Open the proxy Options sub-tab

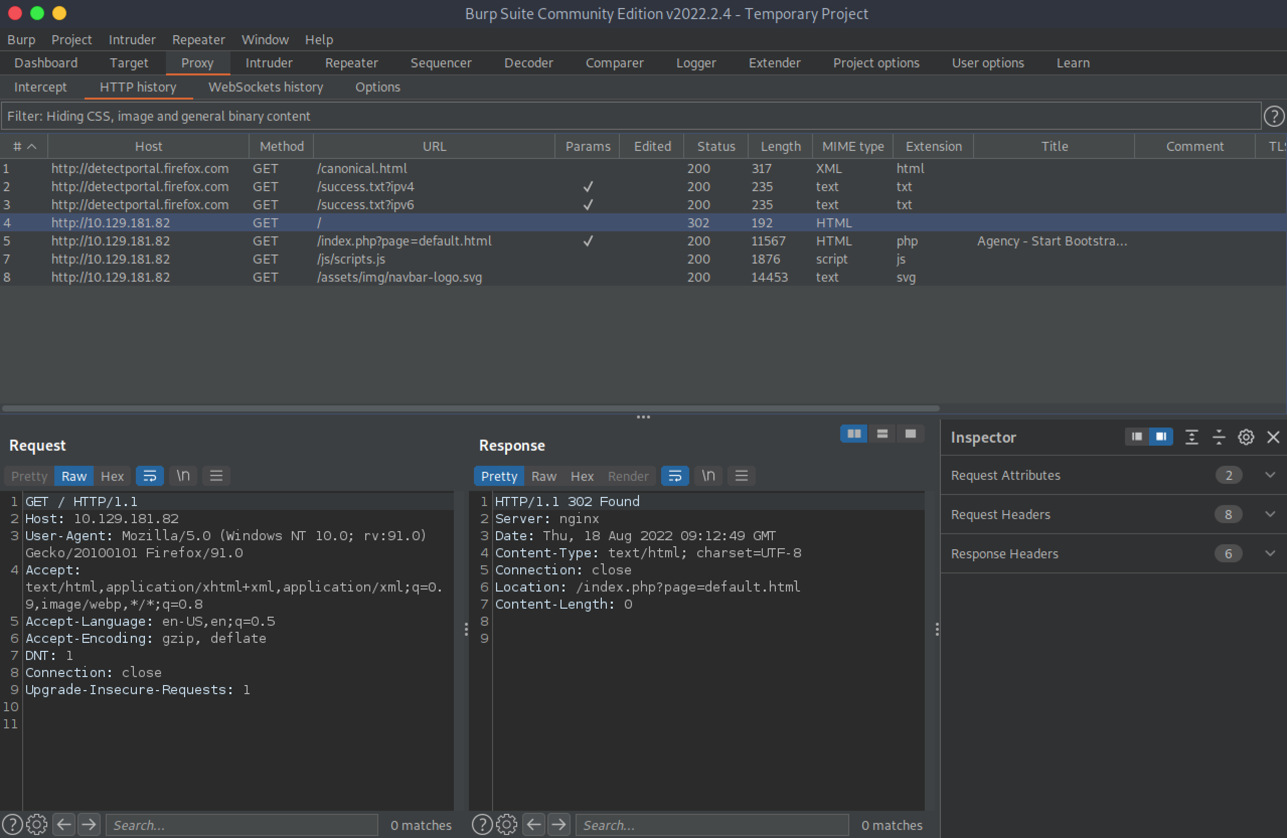click(x=377, y=87)
